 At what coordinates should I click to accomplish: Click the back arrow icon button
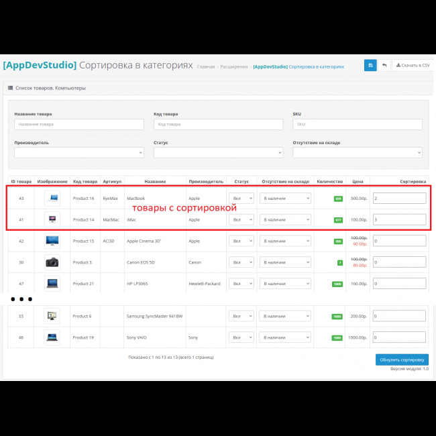(384, 65)
